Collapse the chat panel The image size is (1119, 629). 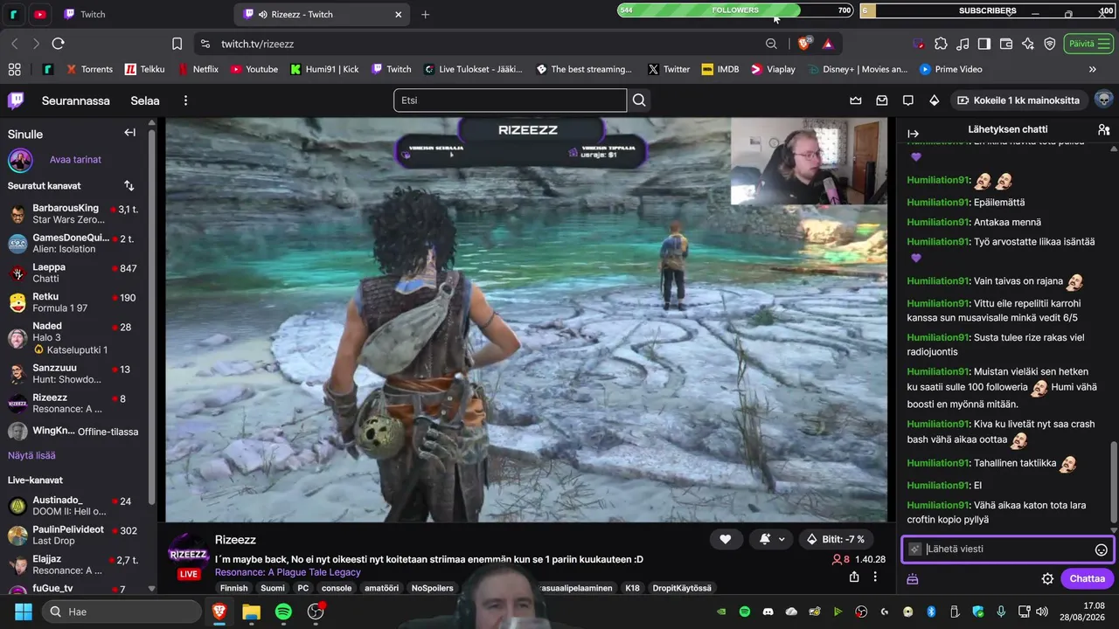point(913,133)
